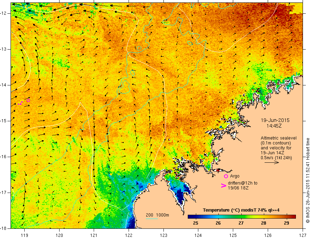Screen dimensions: 310x239
Task: Click latitude label -14
Action: point(4,85)
